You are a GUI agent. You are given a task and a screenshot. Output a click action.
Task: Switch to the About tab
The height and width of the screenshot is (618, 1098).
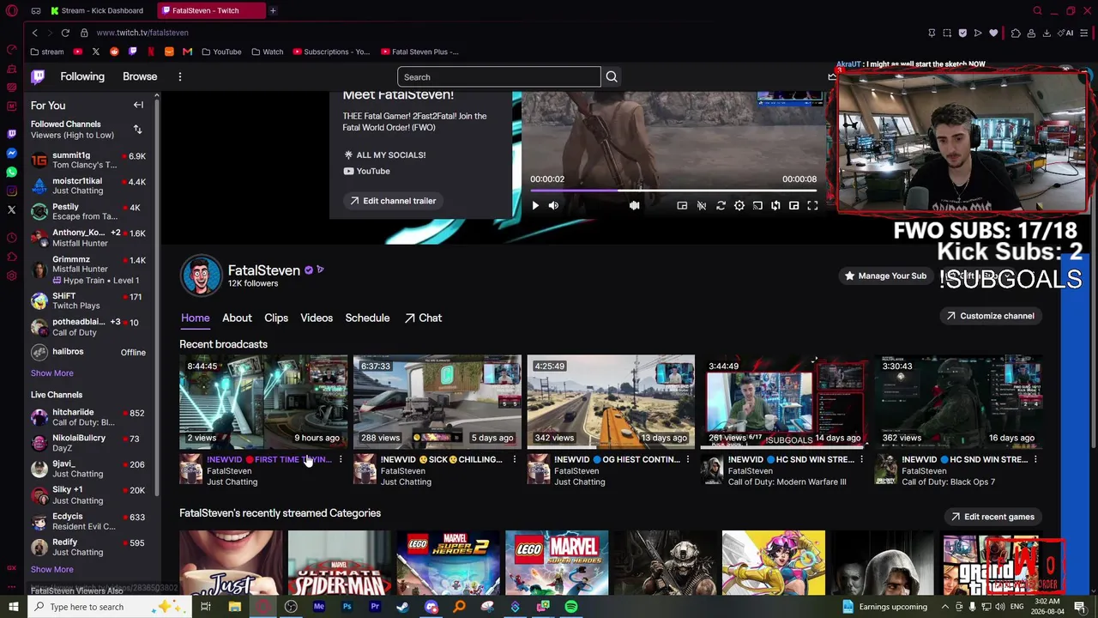237,318
